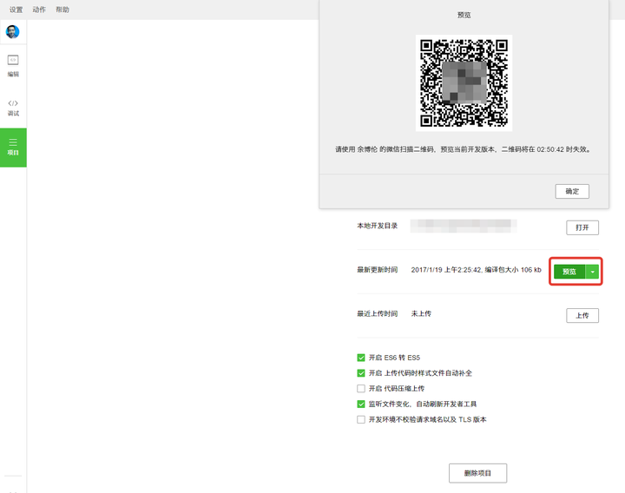The width and height of the screenshot is (625, 493).
Task: Click the QR code image
Action: pos(464,83)
